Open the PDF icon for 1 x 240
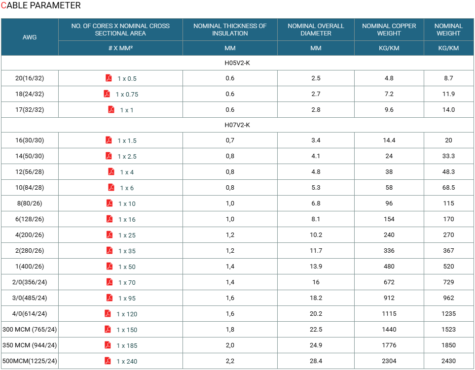 [x=108, y=361]
